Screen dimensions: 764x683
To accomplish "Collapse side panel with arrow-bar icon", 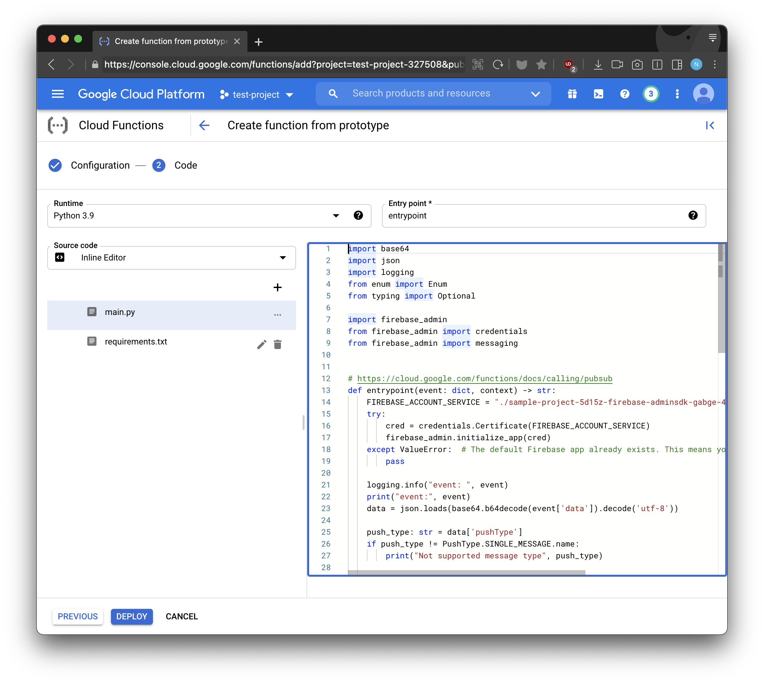I will pyautogui.click(x=710, y=125).
